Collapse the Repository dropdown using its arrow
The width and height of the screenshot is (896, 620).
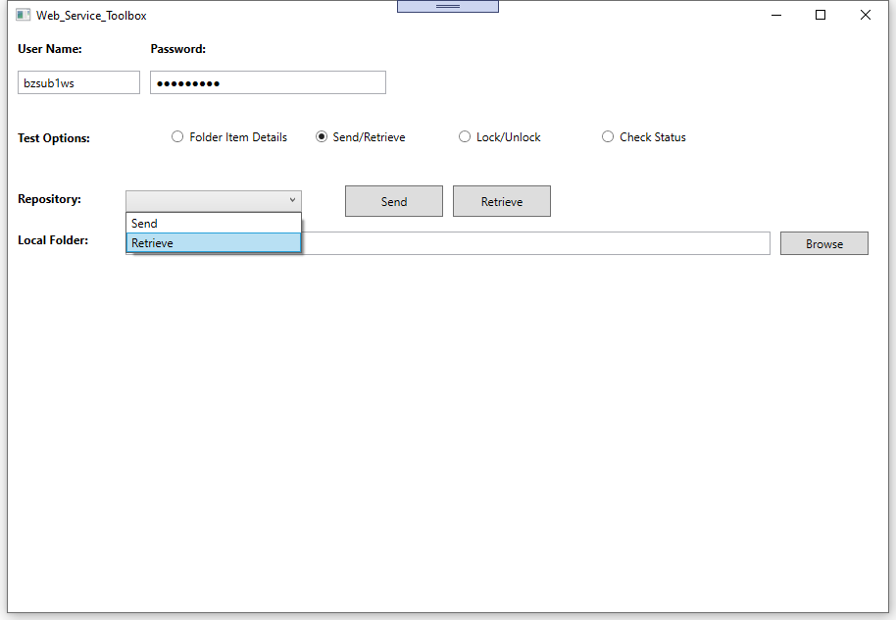coord(292,200)
